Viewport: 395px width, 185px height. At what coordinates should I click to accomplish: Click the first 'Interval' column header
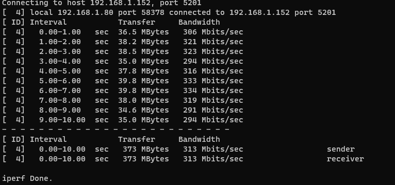click(x=48, y=22)
